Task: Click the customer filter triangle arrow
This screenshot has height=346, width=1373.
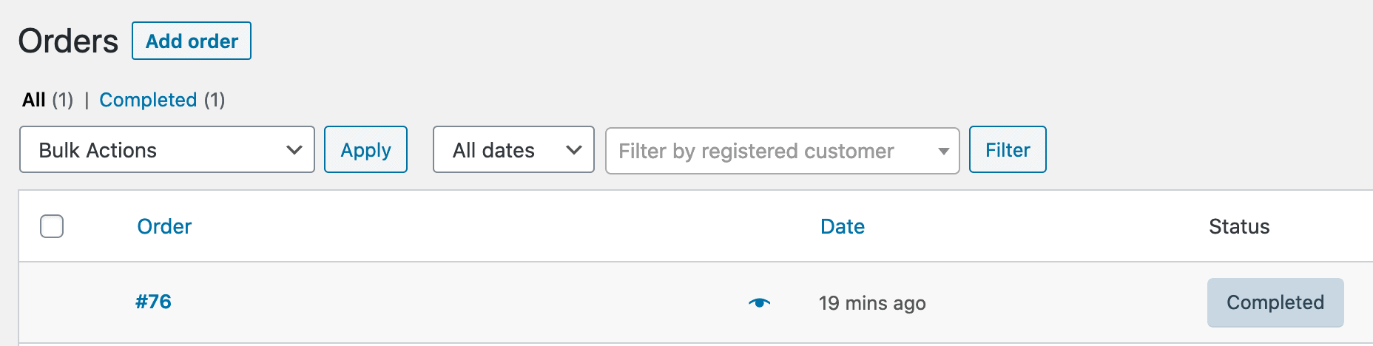Action: [x=943, y=151]
